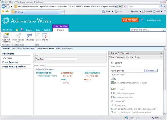Screen dimensions: 167x120
Task: Collapse the Content section
Action: tap(112, 63)
